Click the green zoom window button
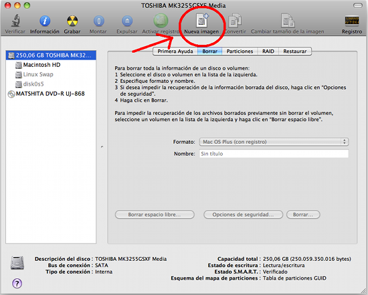This screenshot has width=368, height=295. click(27, 5)
